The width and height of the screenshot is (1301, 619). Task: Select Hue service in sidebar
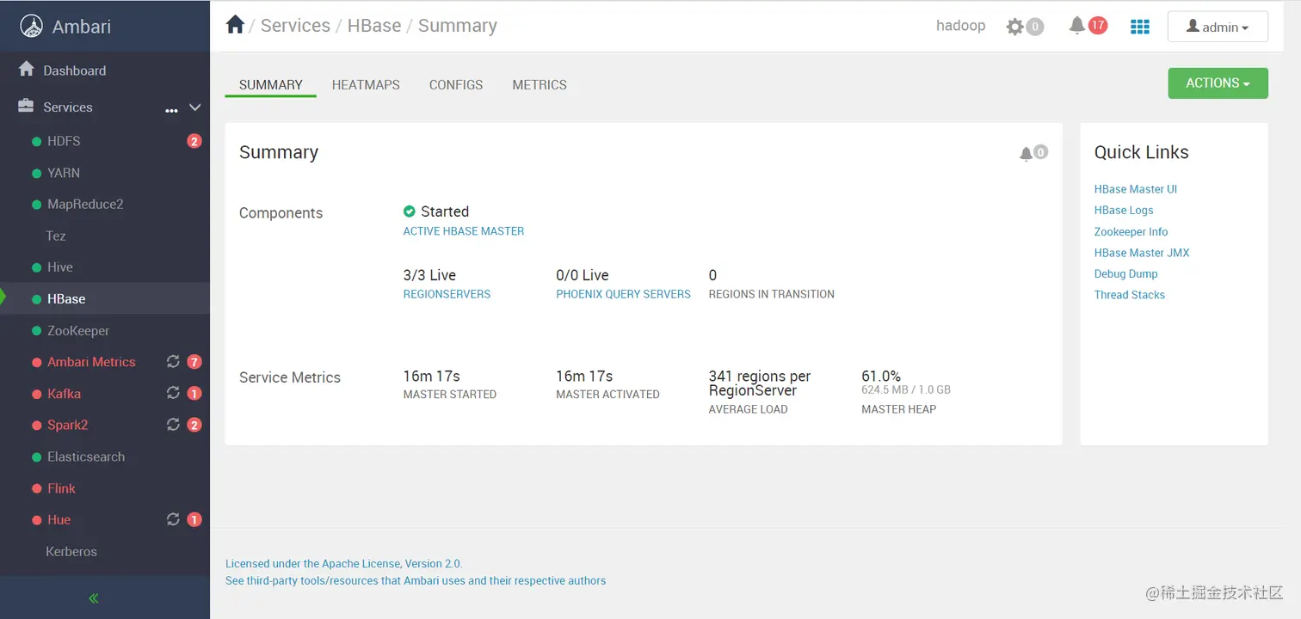click(x=59, y=519)
